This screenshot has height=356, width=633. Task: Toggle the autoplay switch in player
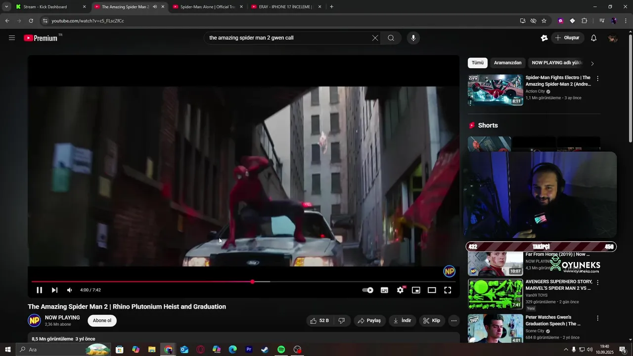368,290
